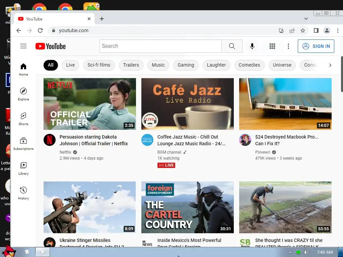Open the YouTube hamburger guide menu

pyautogui.click(x=23, y=46)
